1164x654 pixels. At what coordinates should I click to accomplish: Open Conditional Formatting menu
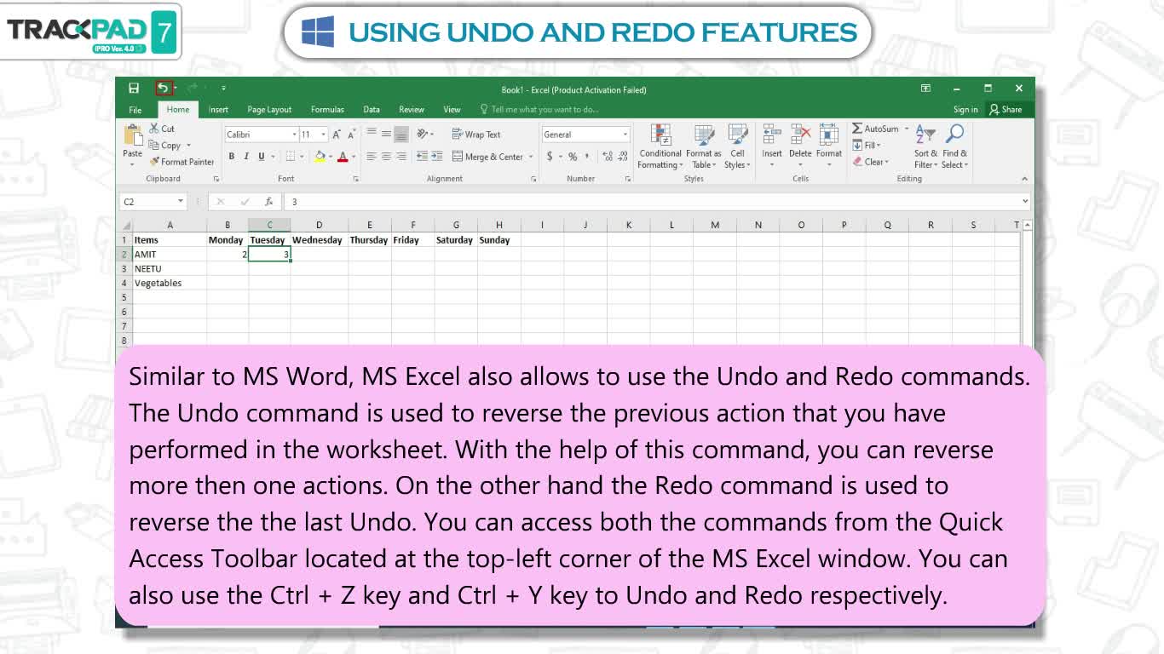point(660,146)
